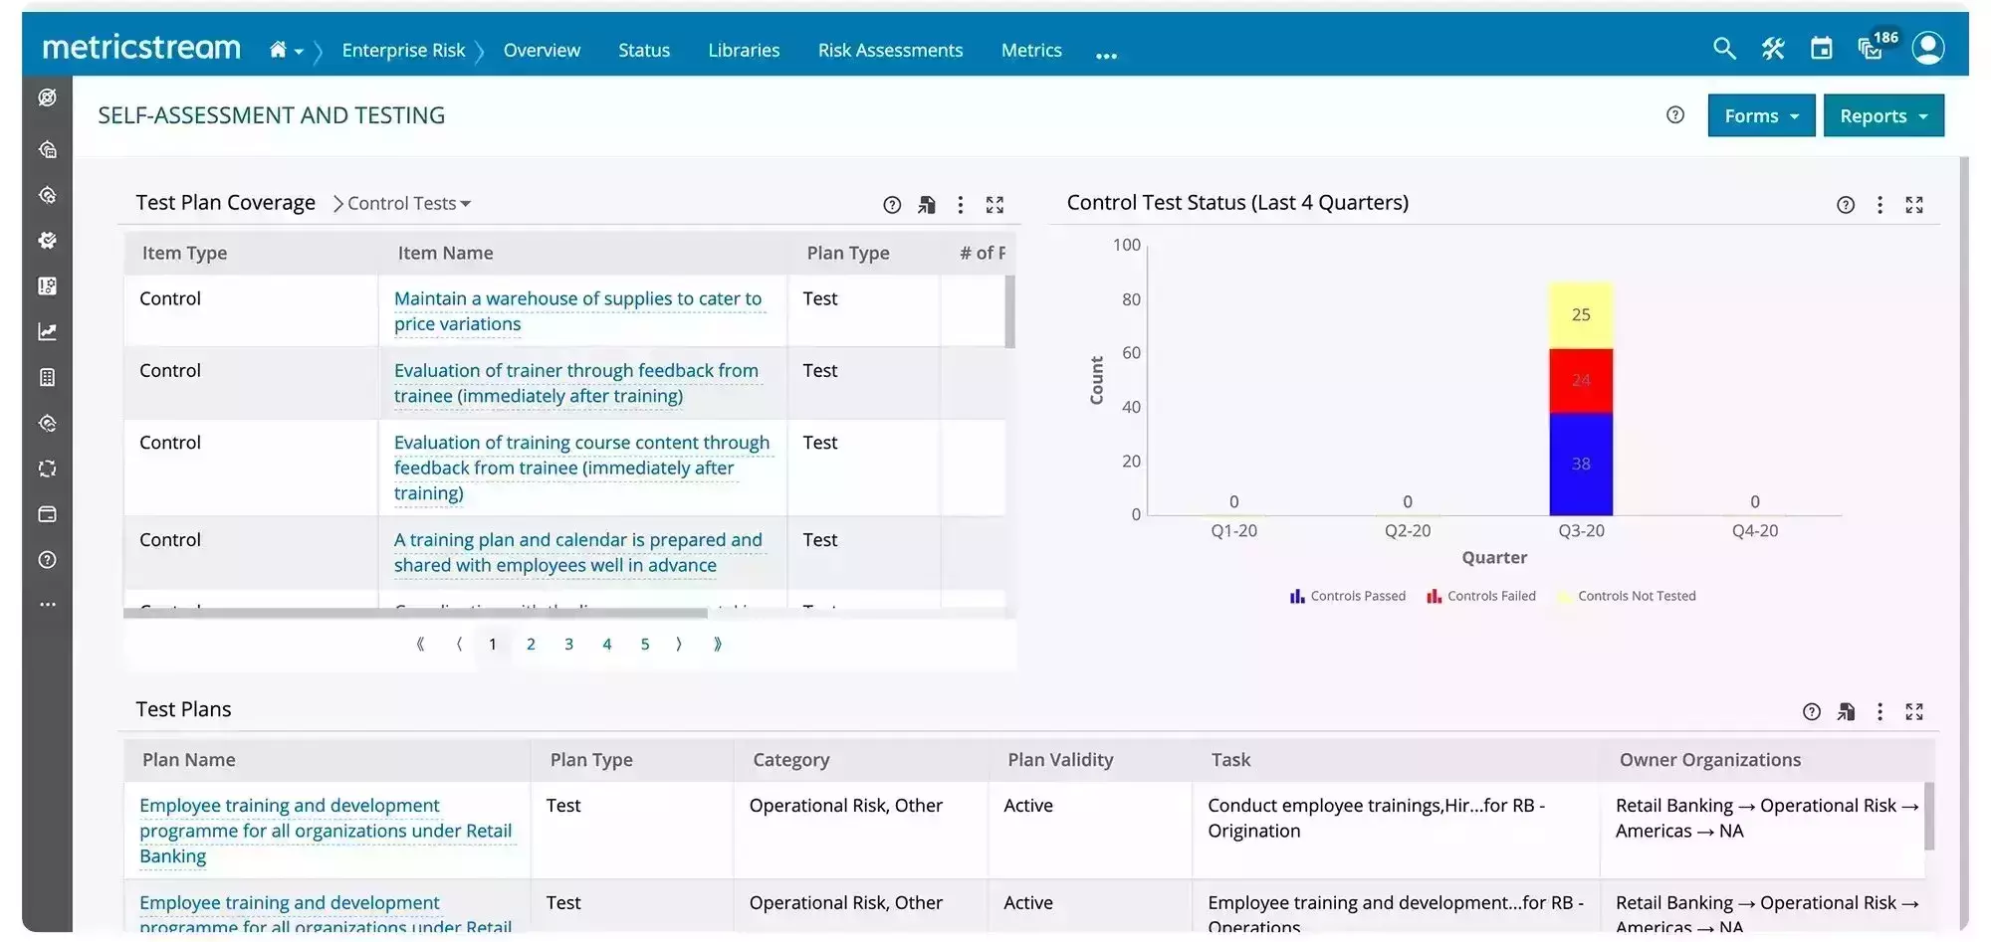
Task: Open help icon in Test Plans panel
Action: tap(1812, 712)
